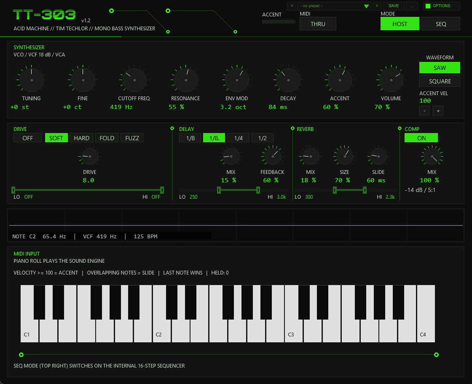Click the reverb LO filter handle
The image size is (472, 384).
(x=335, y=190)
